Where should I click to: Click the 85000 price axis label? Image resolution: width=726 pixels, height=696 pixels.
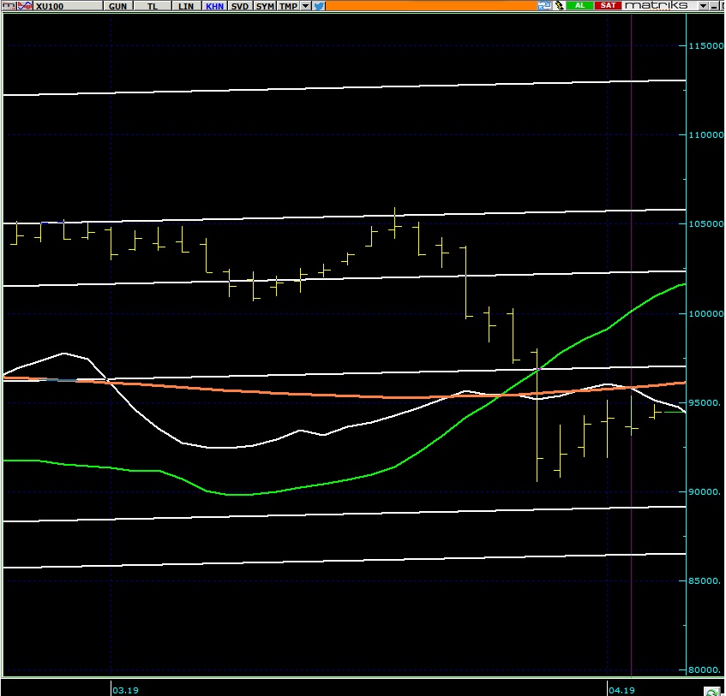(x=705, y=580)
